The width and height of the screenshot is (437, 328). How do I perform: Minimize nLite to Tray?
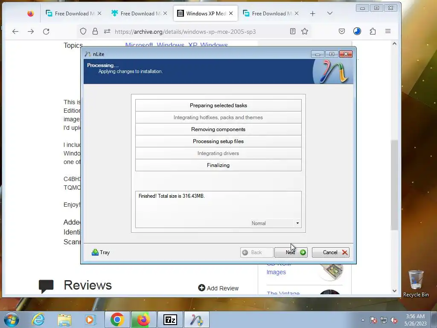[x=101, y=252]
